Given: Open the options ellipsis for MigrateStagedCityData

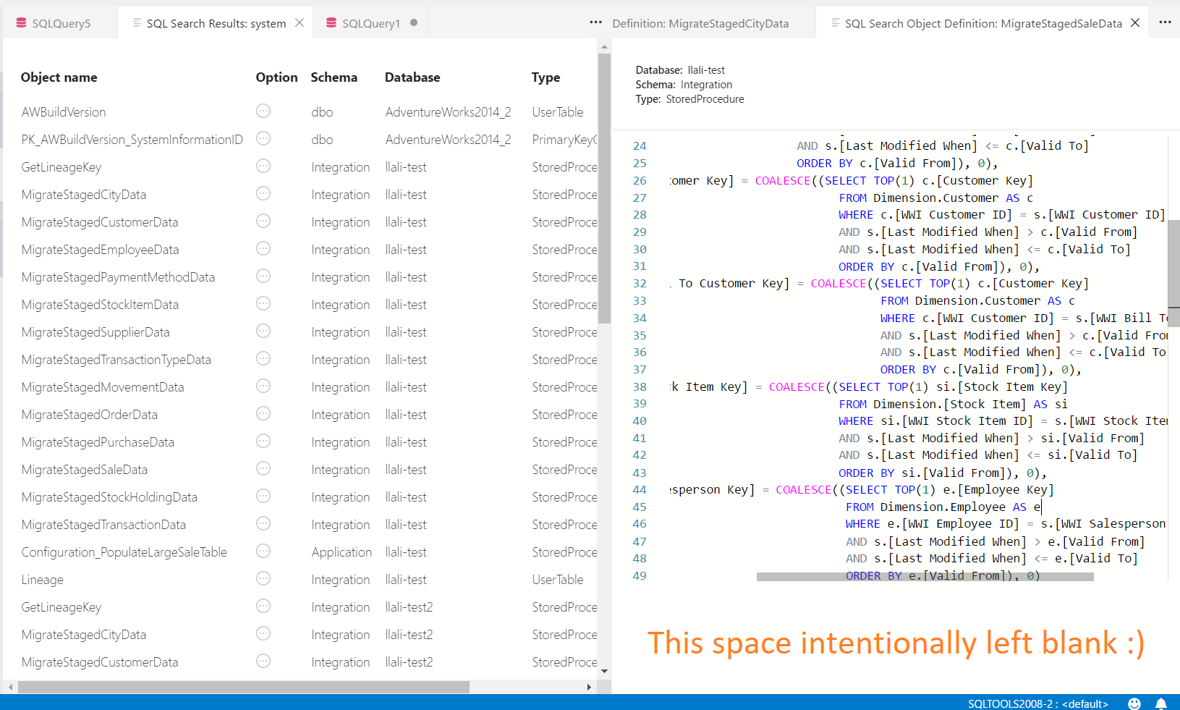Looking at the screenshot, I should [263, 193].
